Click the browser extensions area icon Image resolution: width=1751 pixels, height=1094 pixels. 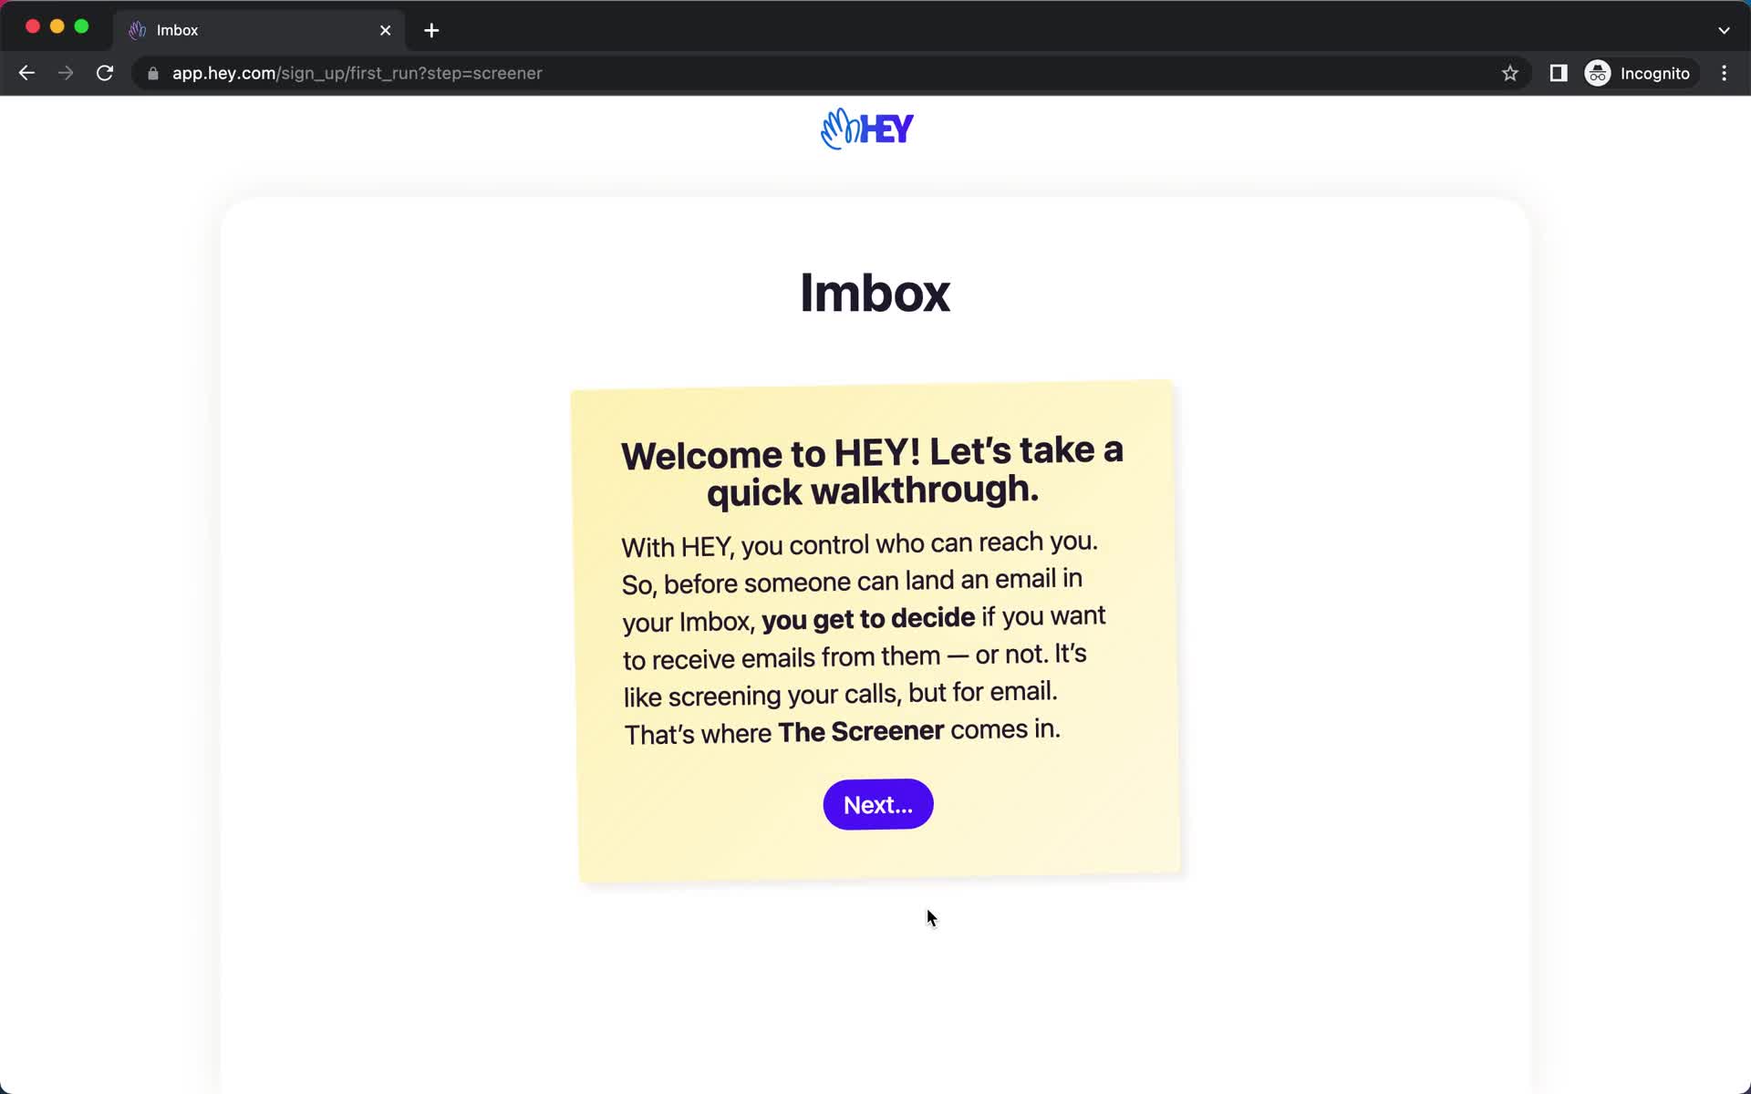point(1559,73)
